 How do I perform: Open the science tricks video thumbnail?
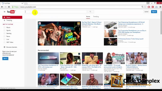coord(110,42)
